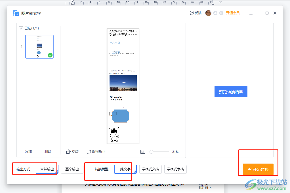Click the 21% zoom value text
This screenshot has height=193, width=290.
tap(175, 152)
